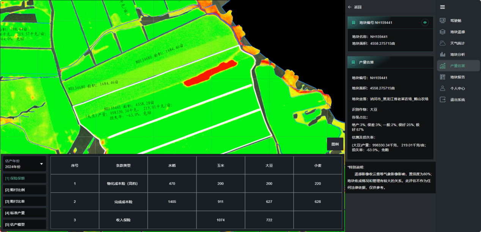Open the 地块报告 report icon

[x=442, y=77]
